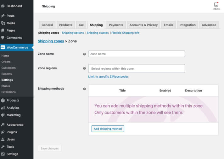Open Flexible Shipping Info link
Screen dimensions: 224x159
[x=125, y=33]
